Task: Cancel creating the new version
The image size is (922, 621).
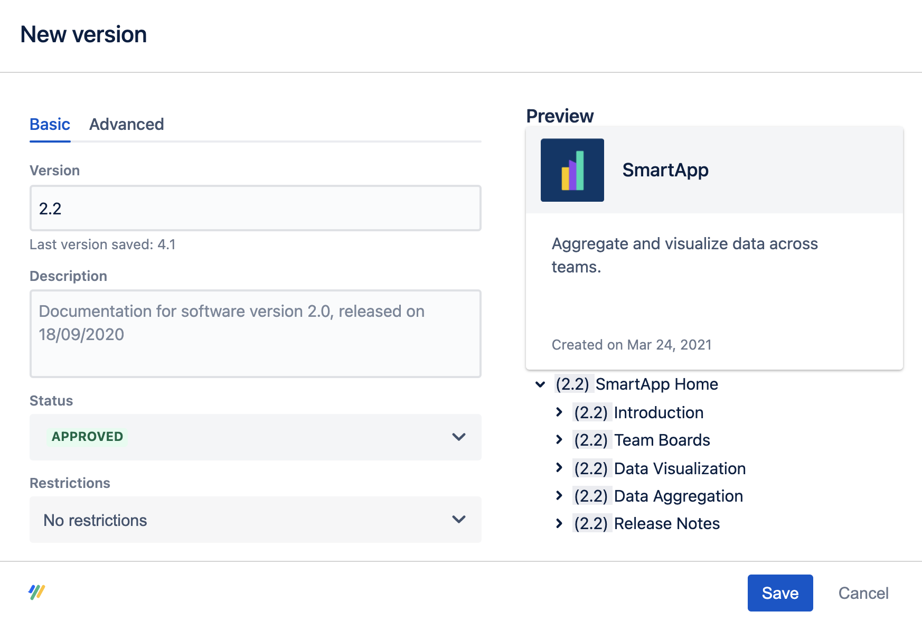Action: pos(863,592)
